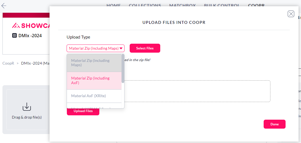Go to the HOME tab
301x143 pixels.
tap(114, 5)
